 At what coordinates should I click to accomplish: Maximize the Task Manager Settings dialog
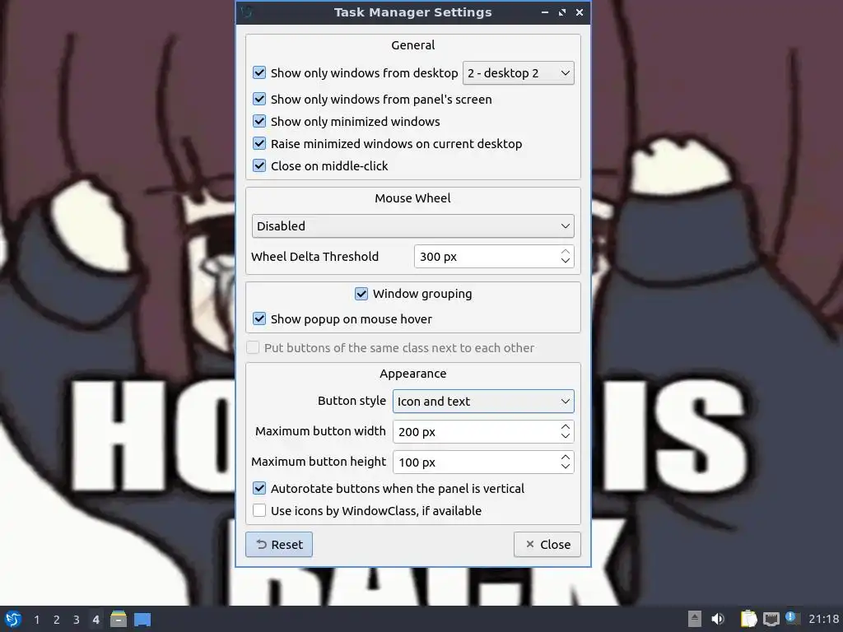[561, 12]
